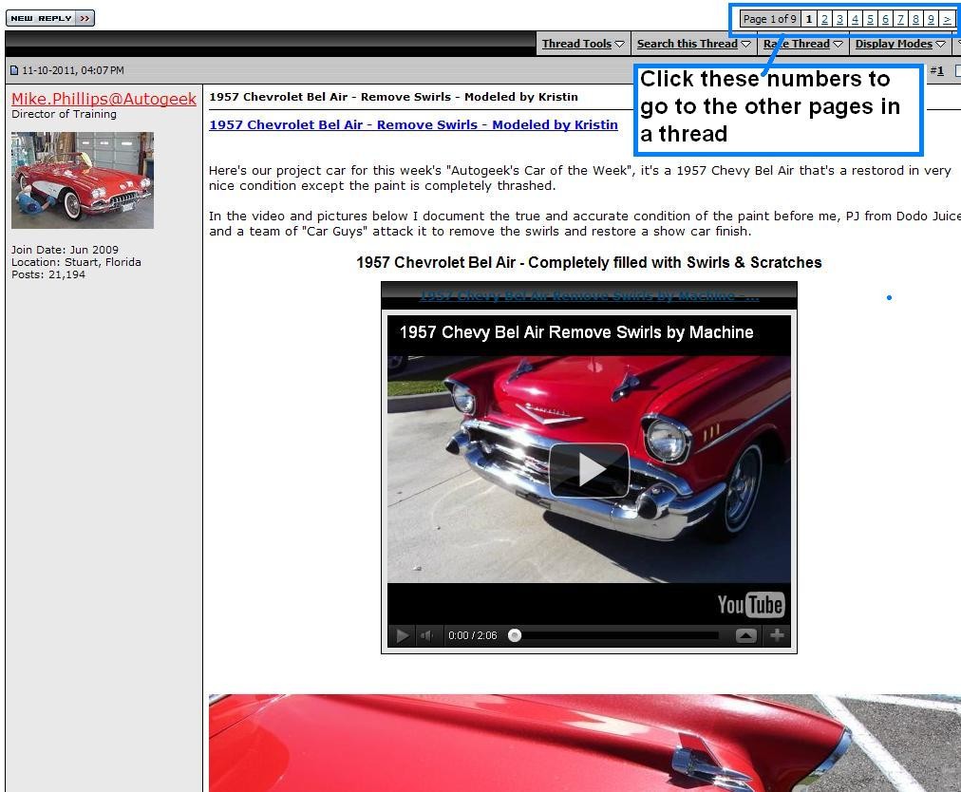Screen dimensions: 961x792
Task: Open blue 1957 Chevrolet Bel Air thread link
Action: (x=413, y=124)
